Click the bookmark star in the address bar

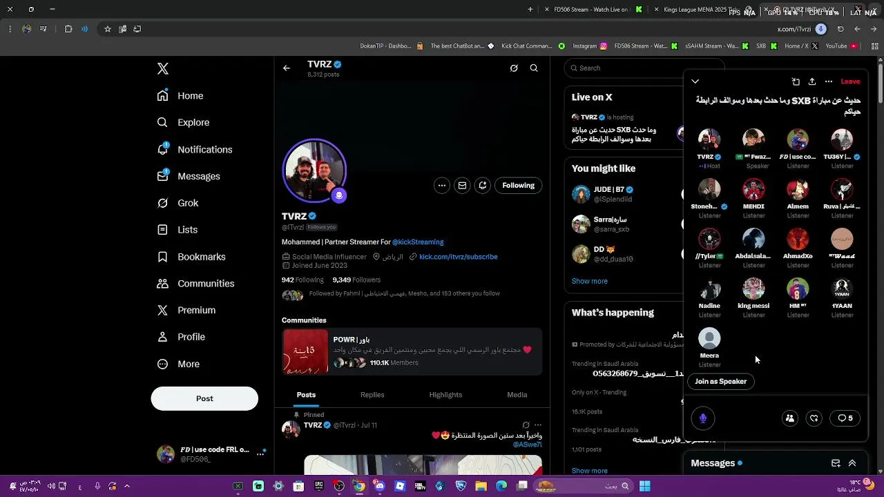click(108, 29)
